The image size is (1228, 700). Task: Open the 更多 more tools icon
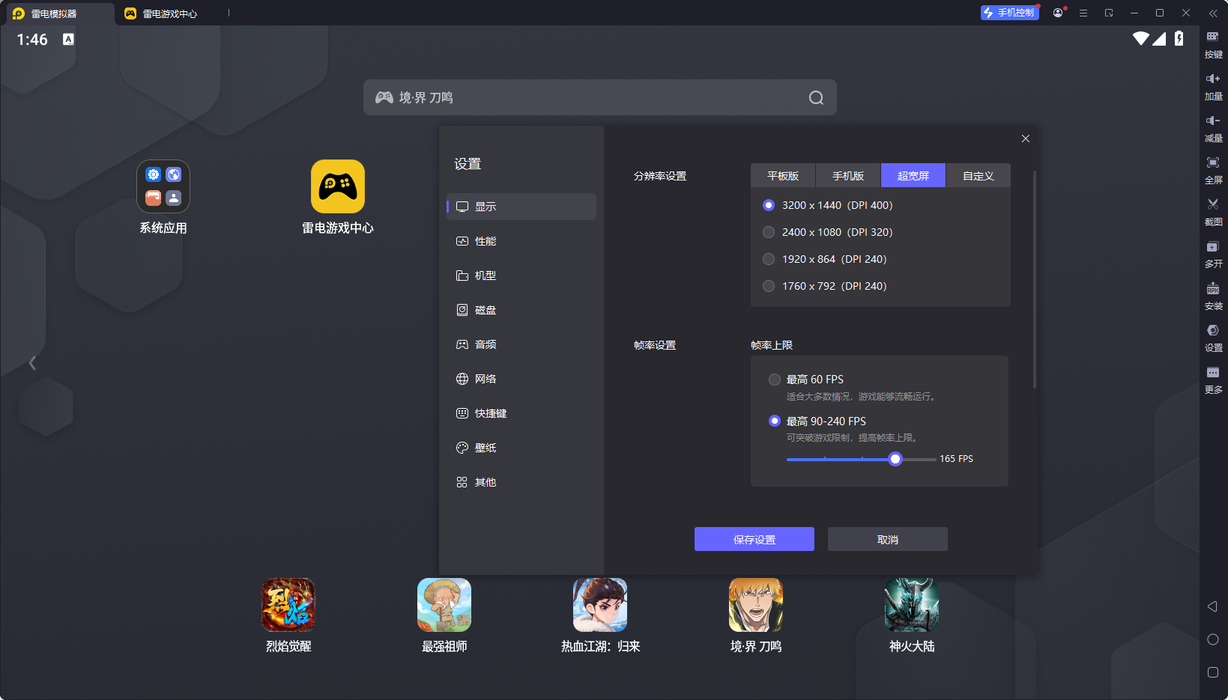[1213, 372]
